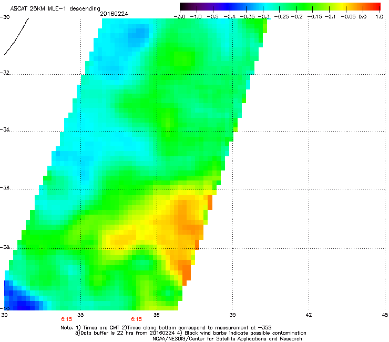This screenshot has width=389, height=342.
Task: Click the latitude label '-40'
Action: [4, 308]
